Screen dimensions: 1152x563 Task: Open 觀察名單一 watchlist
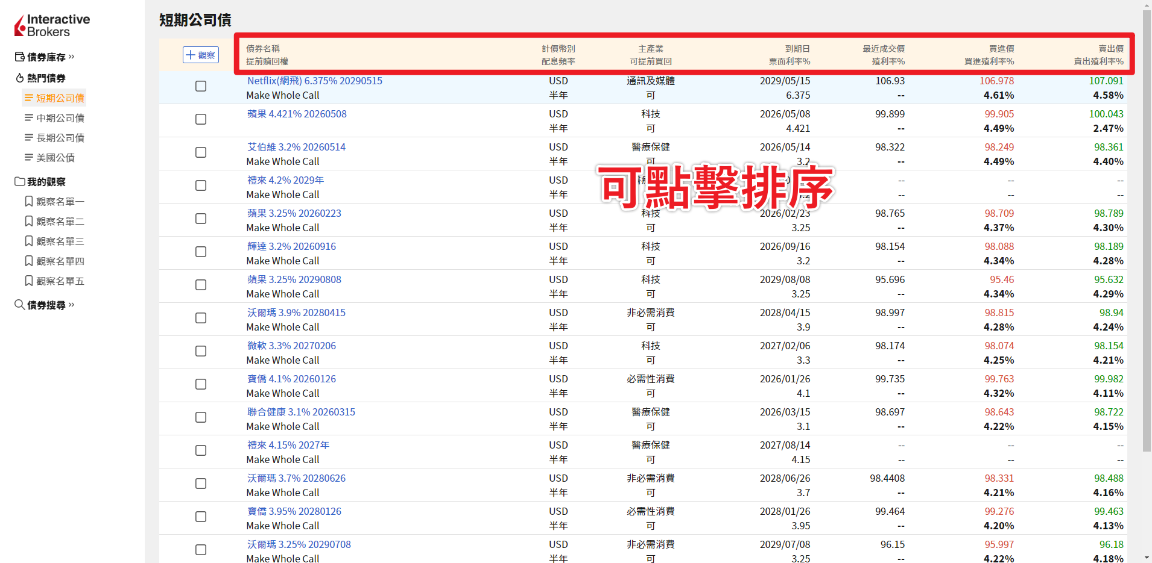point(60,201)
